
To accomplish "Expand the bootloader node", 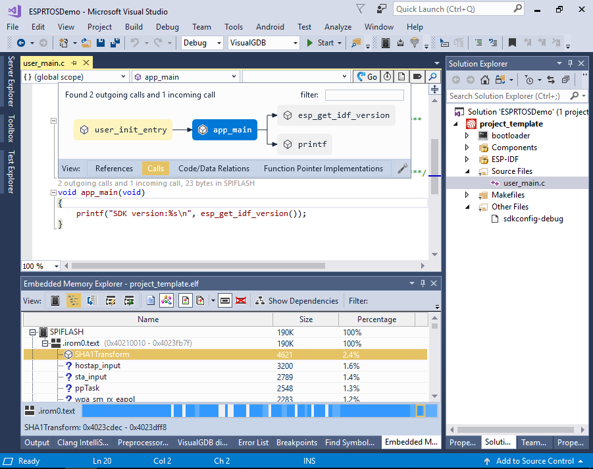I will tap(467, 136).
